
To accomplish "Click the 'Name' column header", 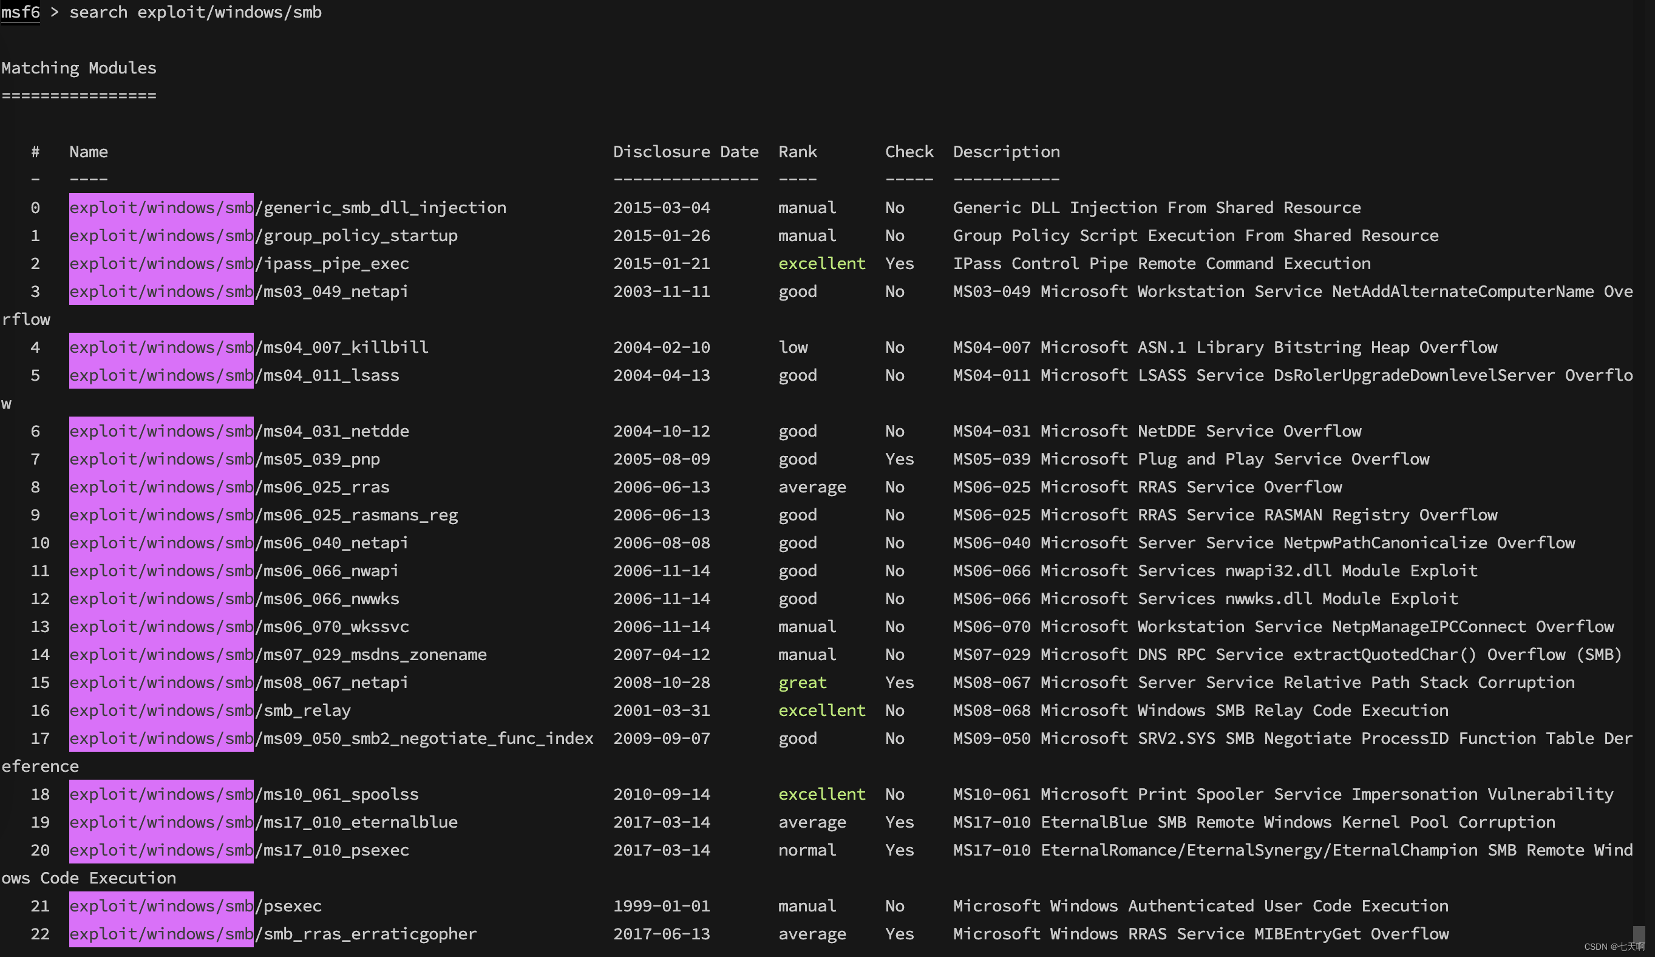I will click(89, 152).
